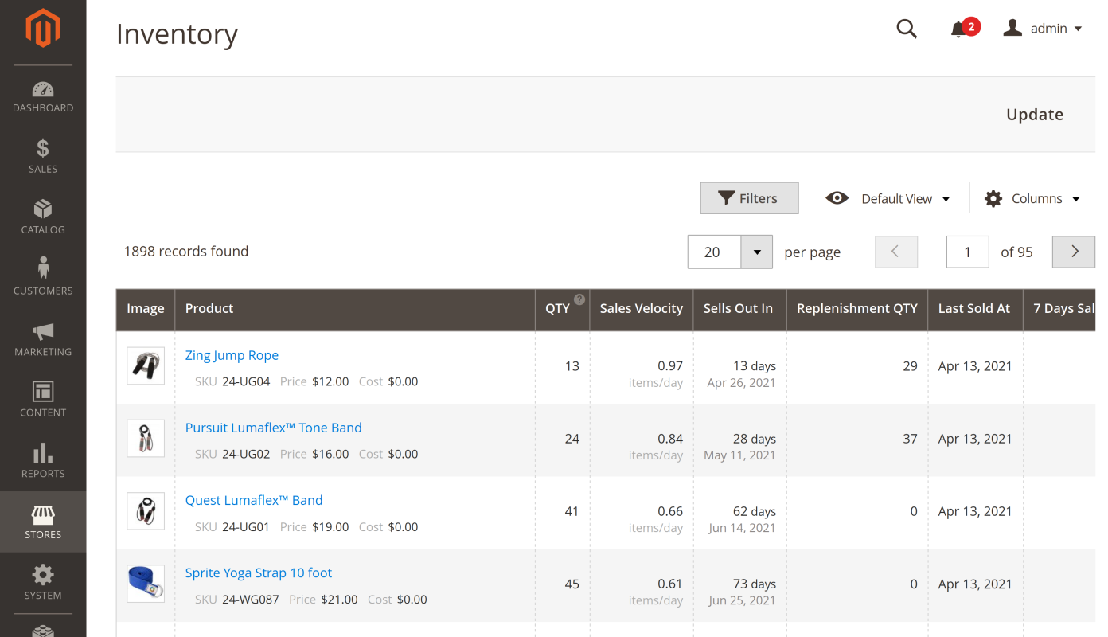Expand the admin account menu
Viewport: 1108px width, 637px height.
click(x=1044, y=29)
